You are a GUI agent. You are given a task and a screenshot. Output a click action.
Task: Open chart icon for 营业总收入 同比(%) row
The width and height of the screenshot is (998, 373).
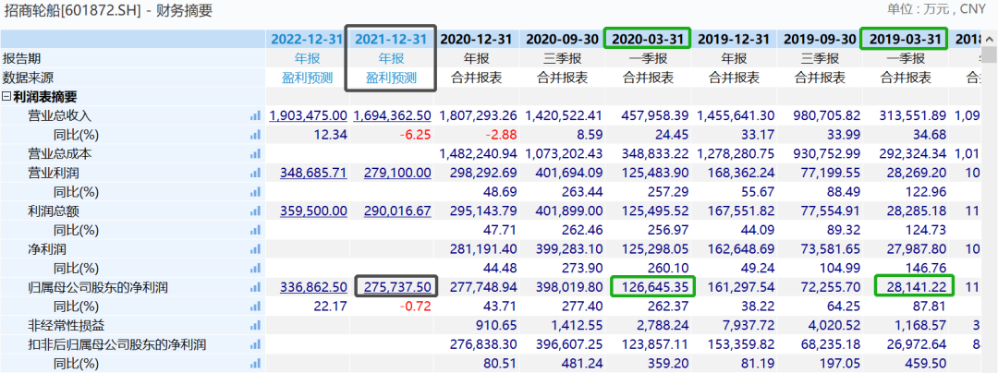click(256, 136)
